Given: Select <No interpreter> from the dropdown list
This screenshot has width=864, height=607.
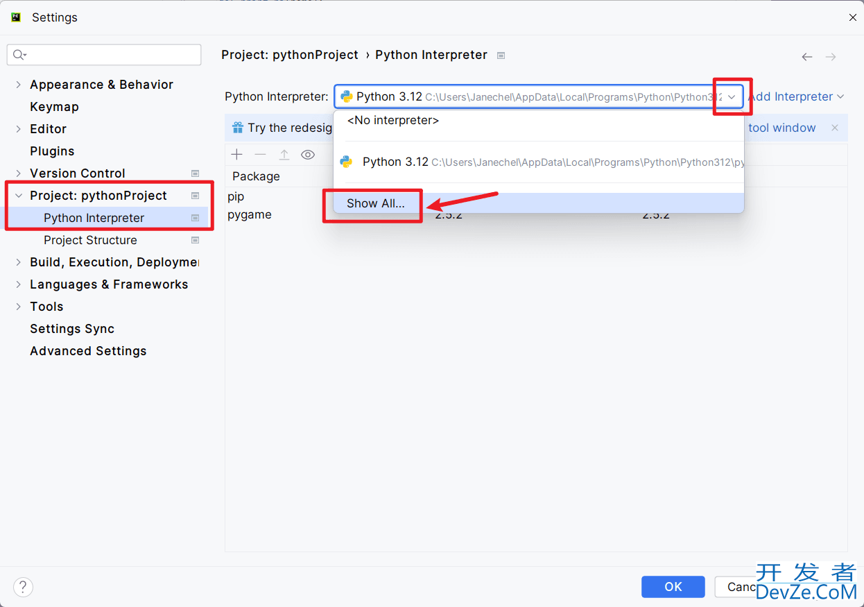Looking at the screenshot, I should click(x=539, y=121).
